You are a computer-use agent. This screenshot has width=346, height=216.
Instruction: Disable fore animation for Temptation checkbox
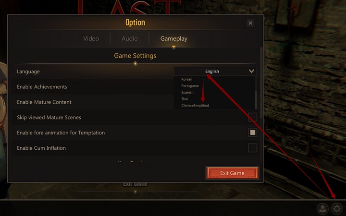pyautogui.click(x=252, y=132)
